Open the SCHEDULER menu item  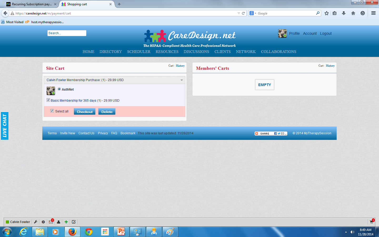tap(139, 52)
